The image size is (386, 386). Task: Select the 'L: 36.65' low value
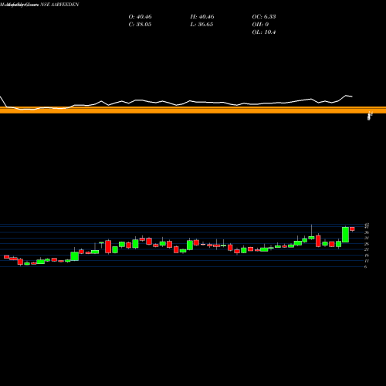[201, 25]
